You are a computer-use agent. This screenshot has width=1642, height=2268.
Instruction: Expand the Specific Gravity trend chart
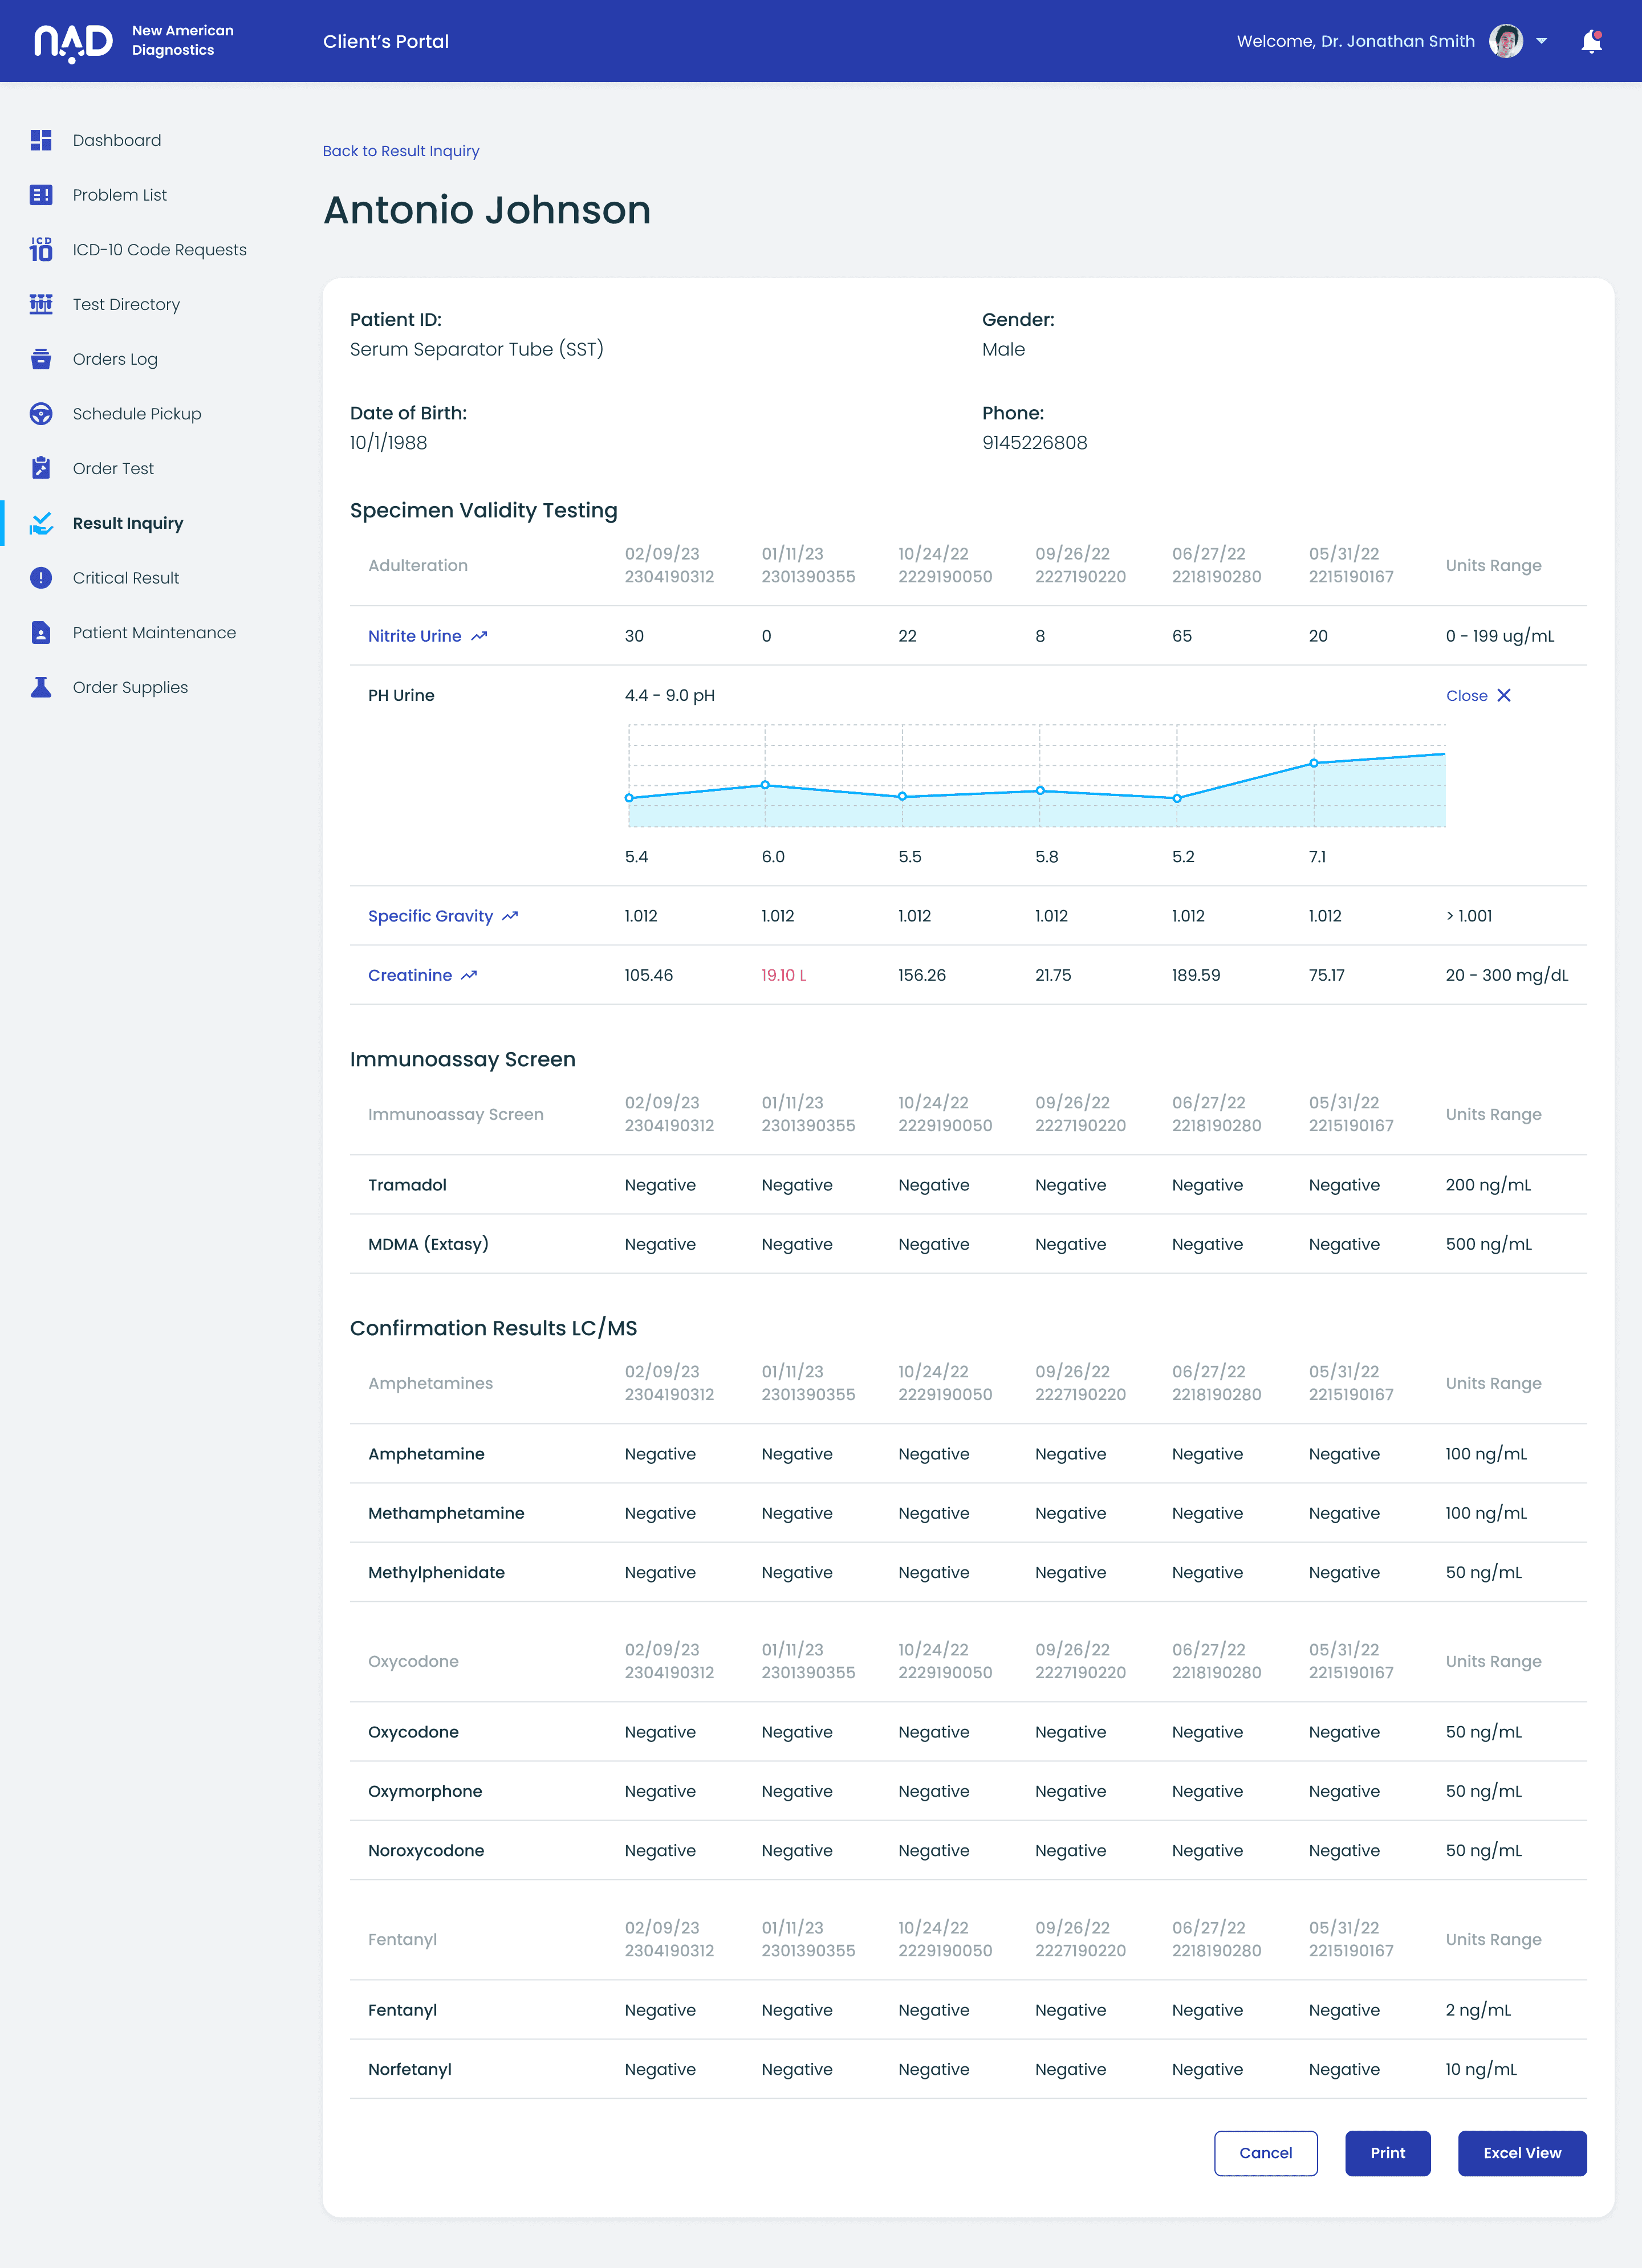510,916
